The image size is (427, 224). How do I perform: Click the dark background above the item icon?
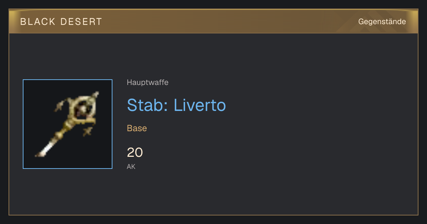[x=68, y=57]
